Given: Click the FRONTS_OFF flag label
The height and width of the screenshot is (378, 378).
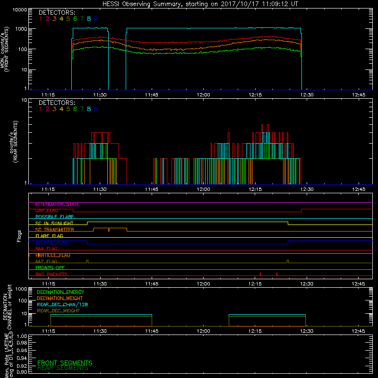Looking at the screenshot, I should pos(50,268).
